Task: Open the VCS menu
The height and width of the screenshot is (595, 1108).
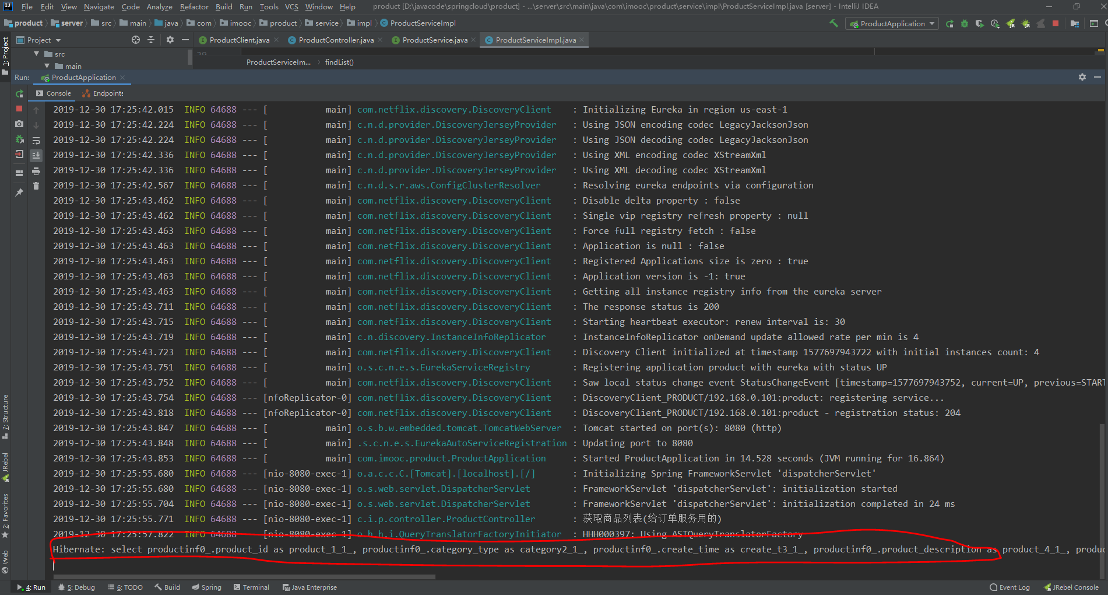Action: [x=291, y=6]
